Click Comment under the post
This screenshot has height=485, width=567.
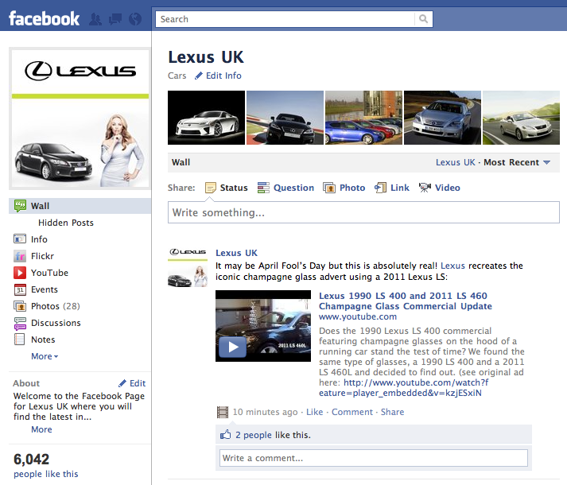pyautogui.click(x=352, y=412)
